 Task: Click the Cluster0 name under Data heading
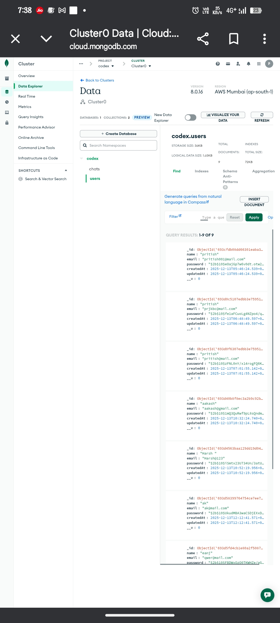[97, 102]
